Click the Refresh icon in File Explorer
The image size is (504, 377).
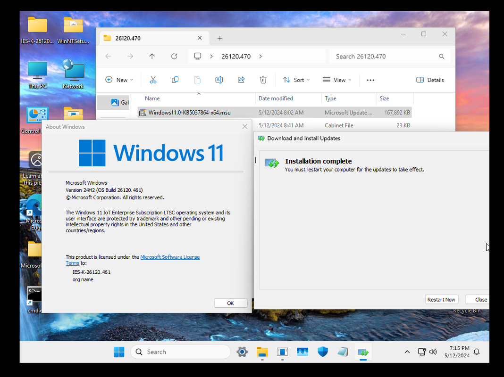click(174, 57)
